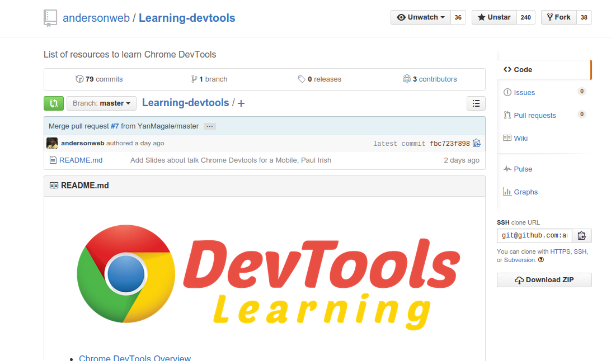Create a new file with the plus icon
The image size is (611, 361).
pyautogui.click(x=241, y=103)
